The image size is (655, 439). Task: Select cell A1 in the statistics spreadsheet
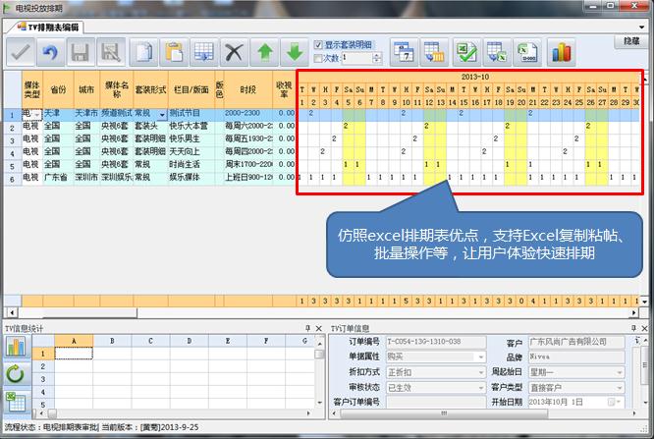tap(74, 354)
